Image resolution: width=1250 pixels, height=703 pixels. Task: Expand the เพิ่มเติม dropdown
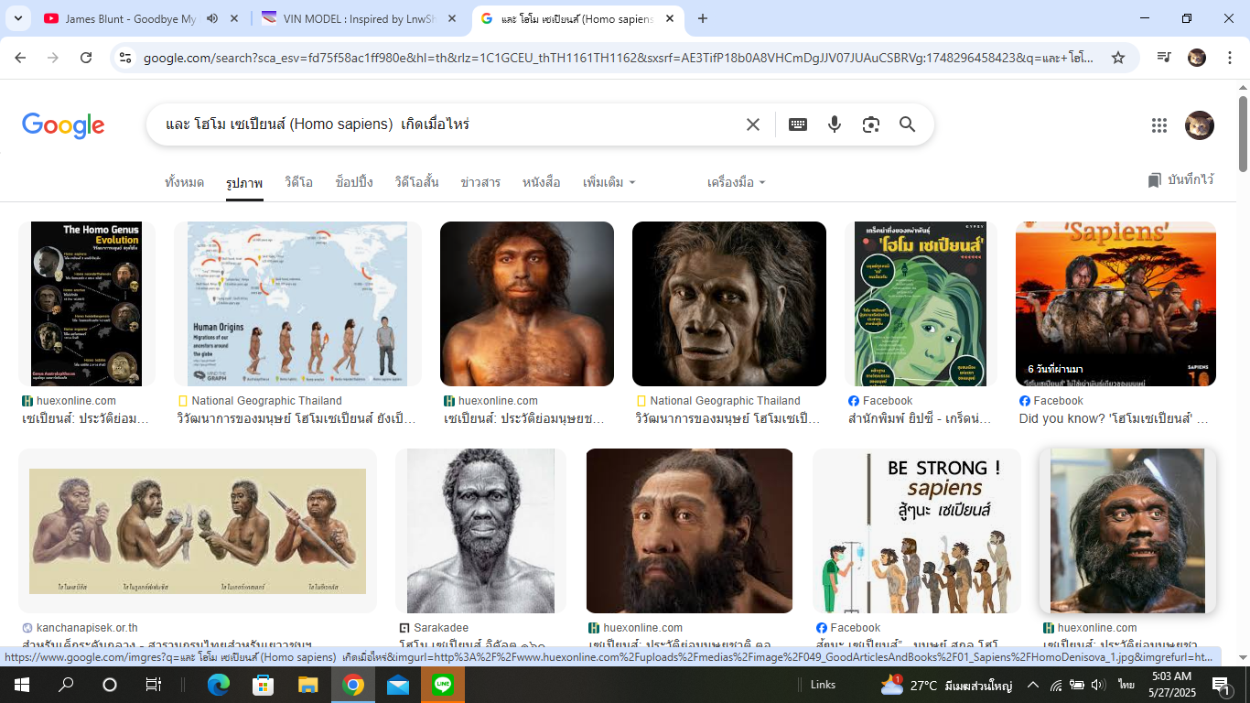[609, 182]
